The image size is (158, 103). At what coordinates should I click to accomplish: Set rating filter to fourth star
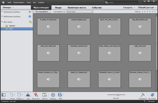(152, 12)
